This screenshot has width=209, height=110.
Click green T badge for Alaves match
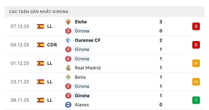coord(196,100)
